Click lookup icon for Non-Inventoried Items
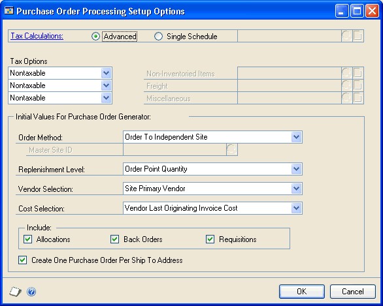The image size is (383, 306). 346,73
